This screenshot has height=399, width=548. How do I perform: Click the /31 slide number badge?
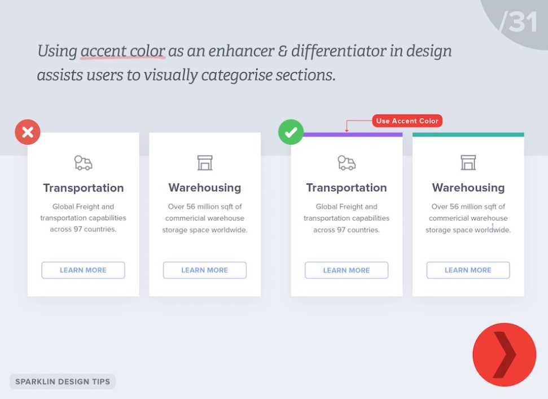click(x=519, y=21)
